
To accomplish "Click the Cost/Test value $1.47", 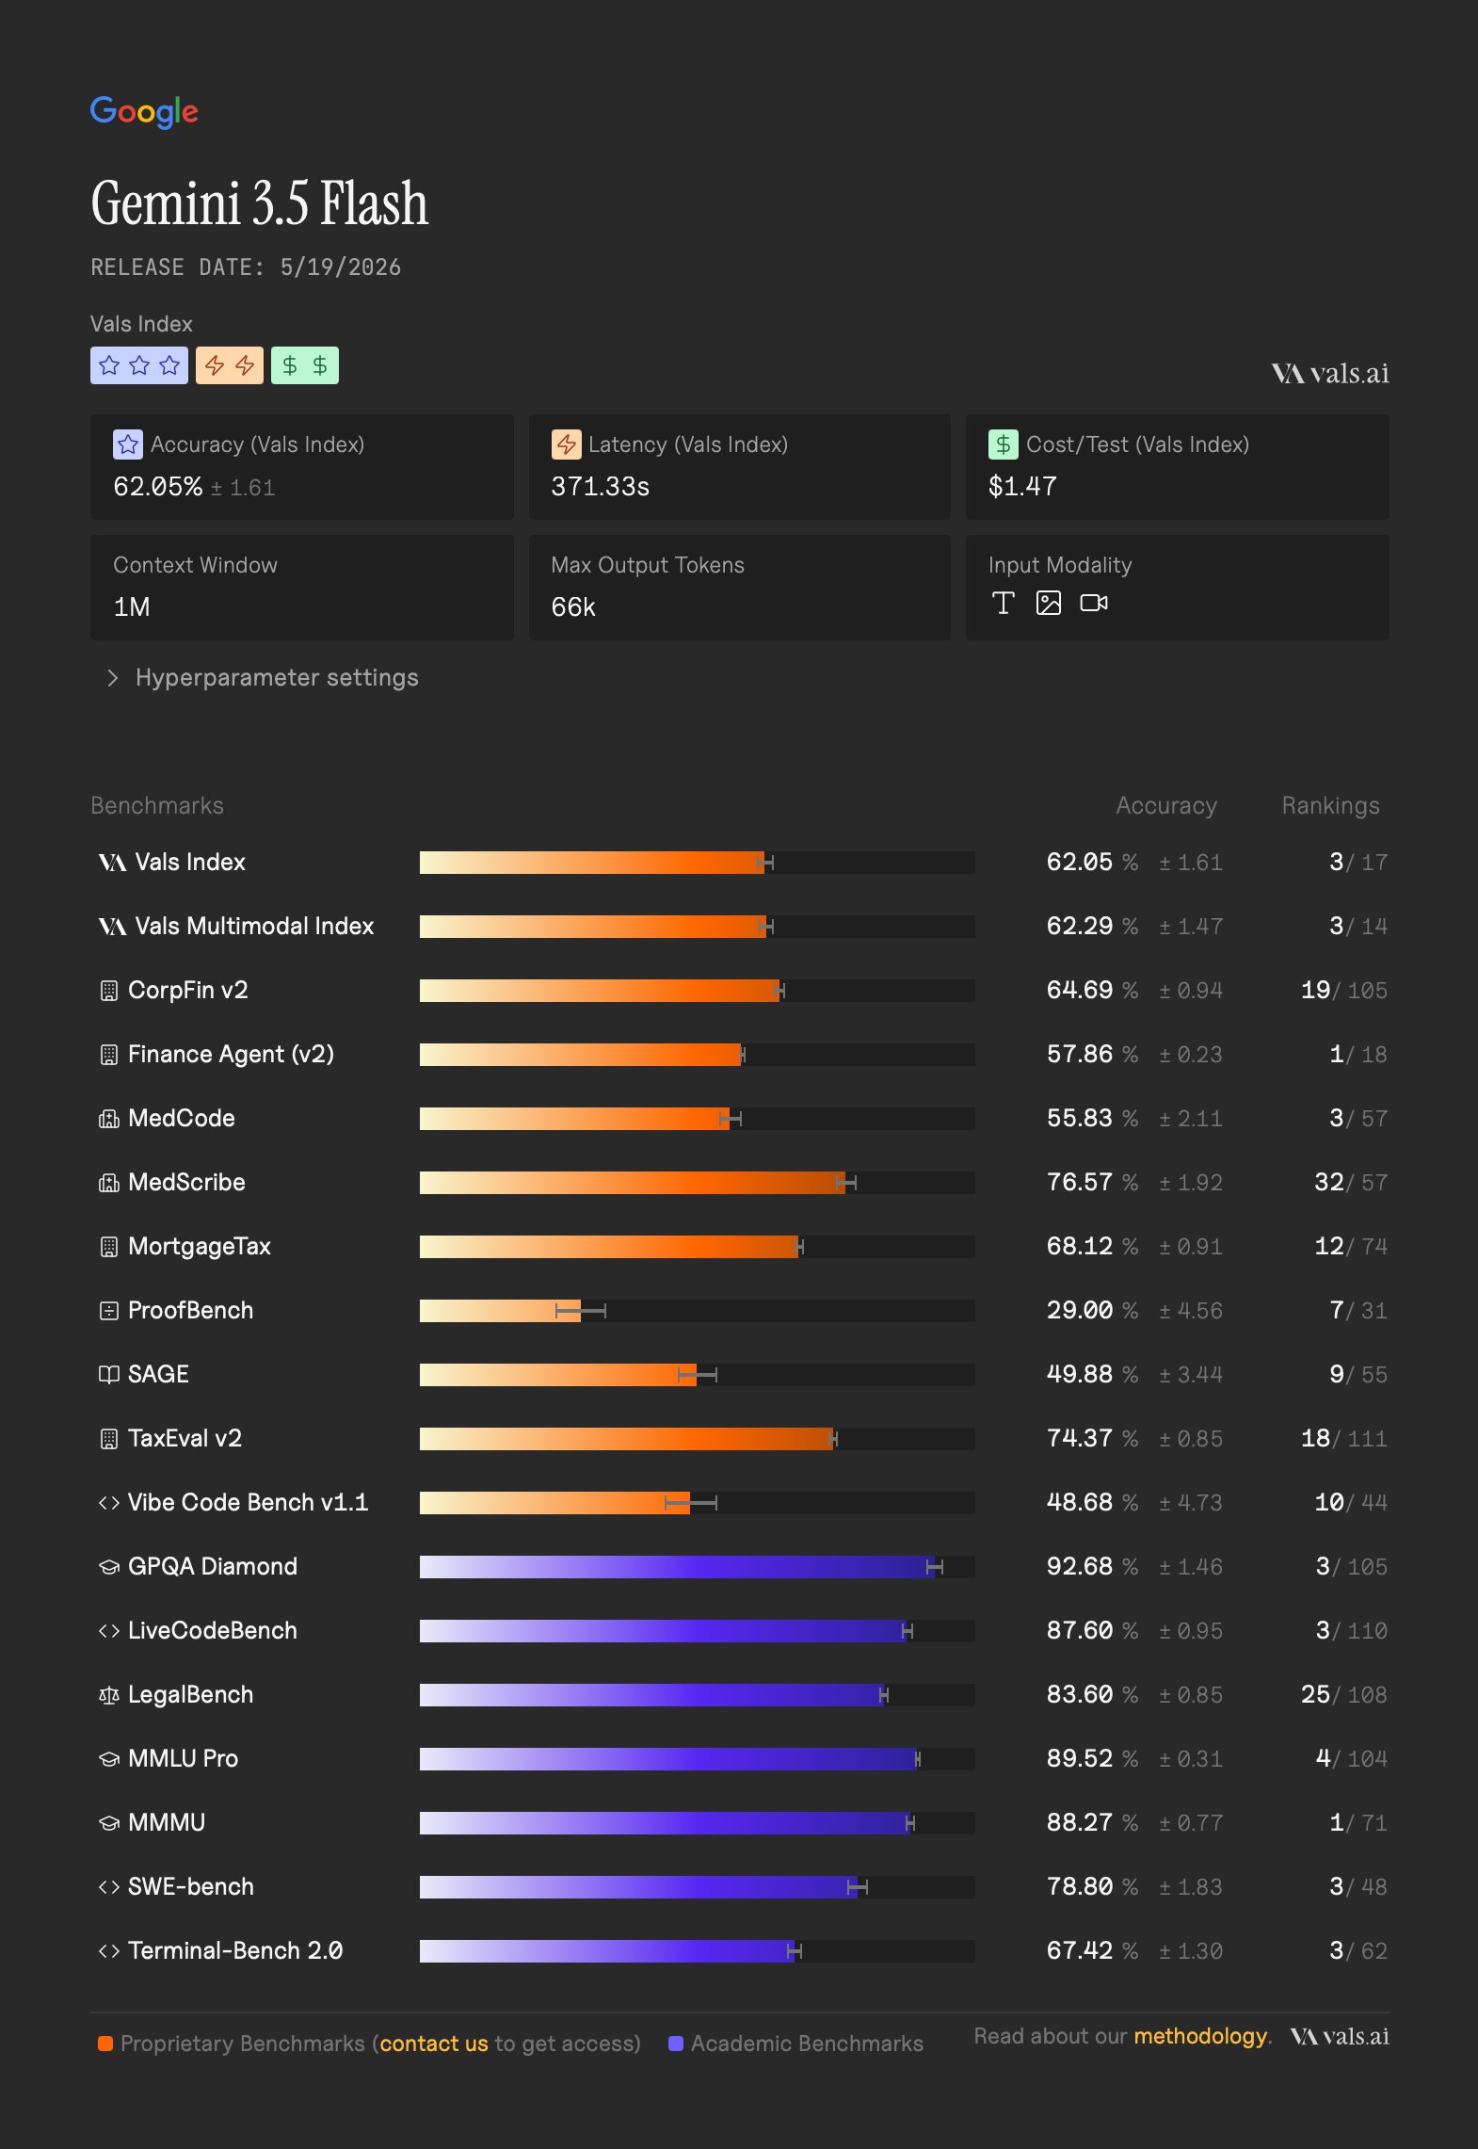I will click(1022, 487).
